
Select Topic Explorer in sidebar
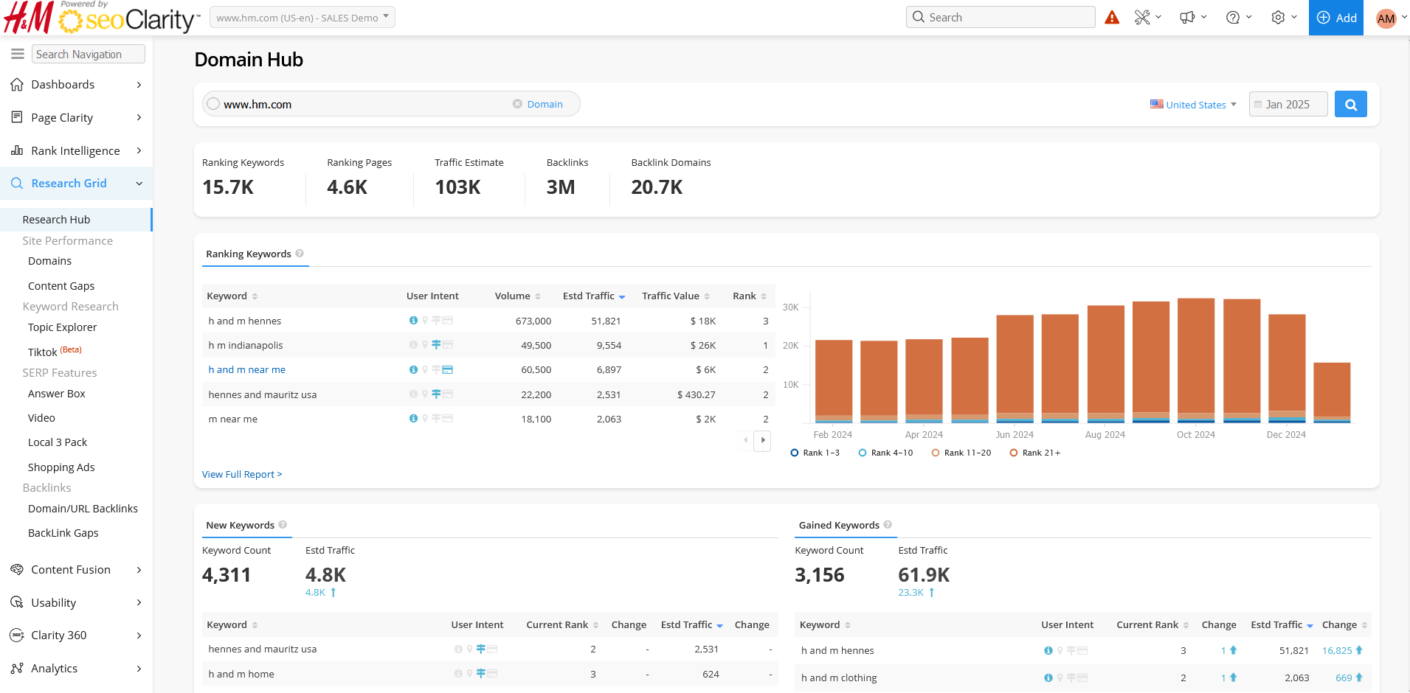[62, 327]
